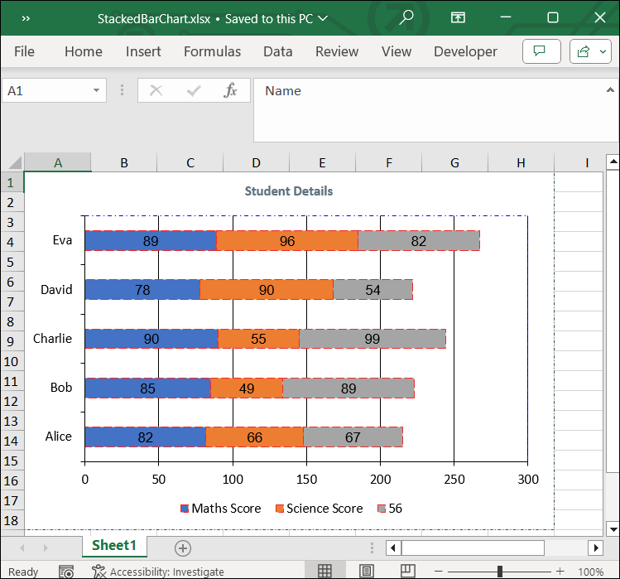Screen dimensions: 620x579
Task: Go to next sheet arrow
Action: [46, 548]
